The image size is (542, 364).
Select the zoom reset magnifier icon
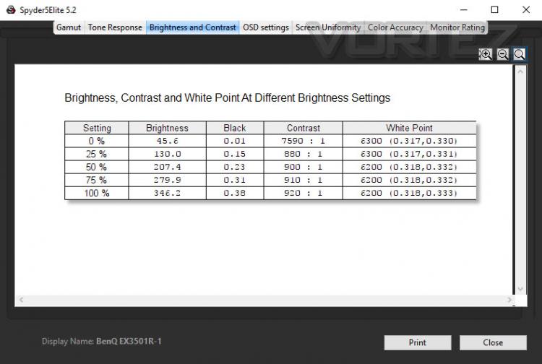pos(519,54)
